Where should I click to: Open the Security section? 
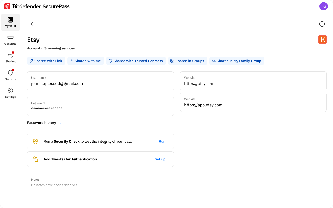tap(10, 75)
